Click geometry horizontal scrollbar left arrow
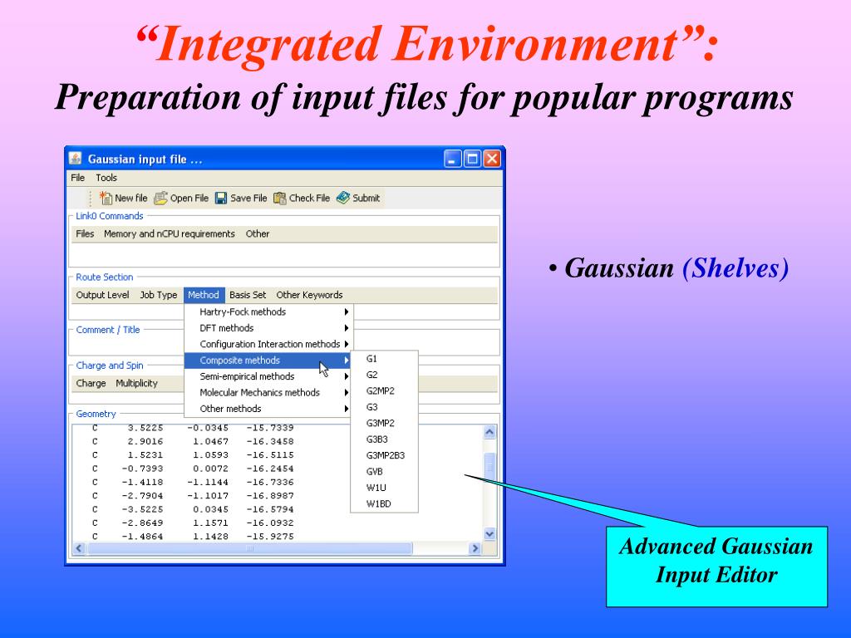The height and width of the screenshot is (638, 851). click(79, 548)
